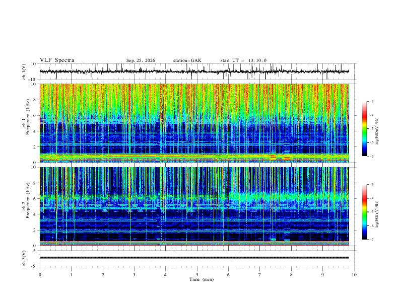399x308 pixels.
Task: Click the 5 minute tick label
Action: pos(197,275)
